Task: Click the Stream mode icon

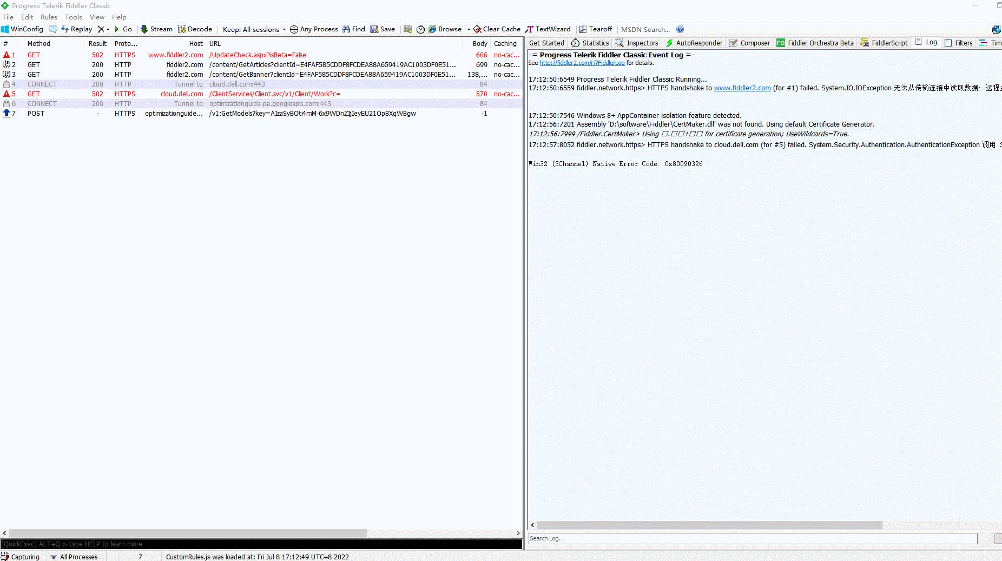Action: pyautogui.click(x=144, y=29)
